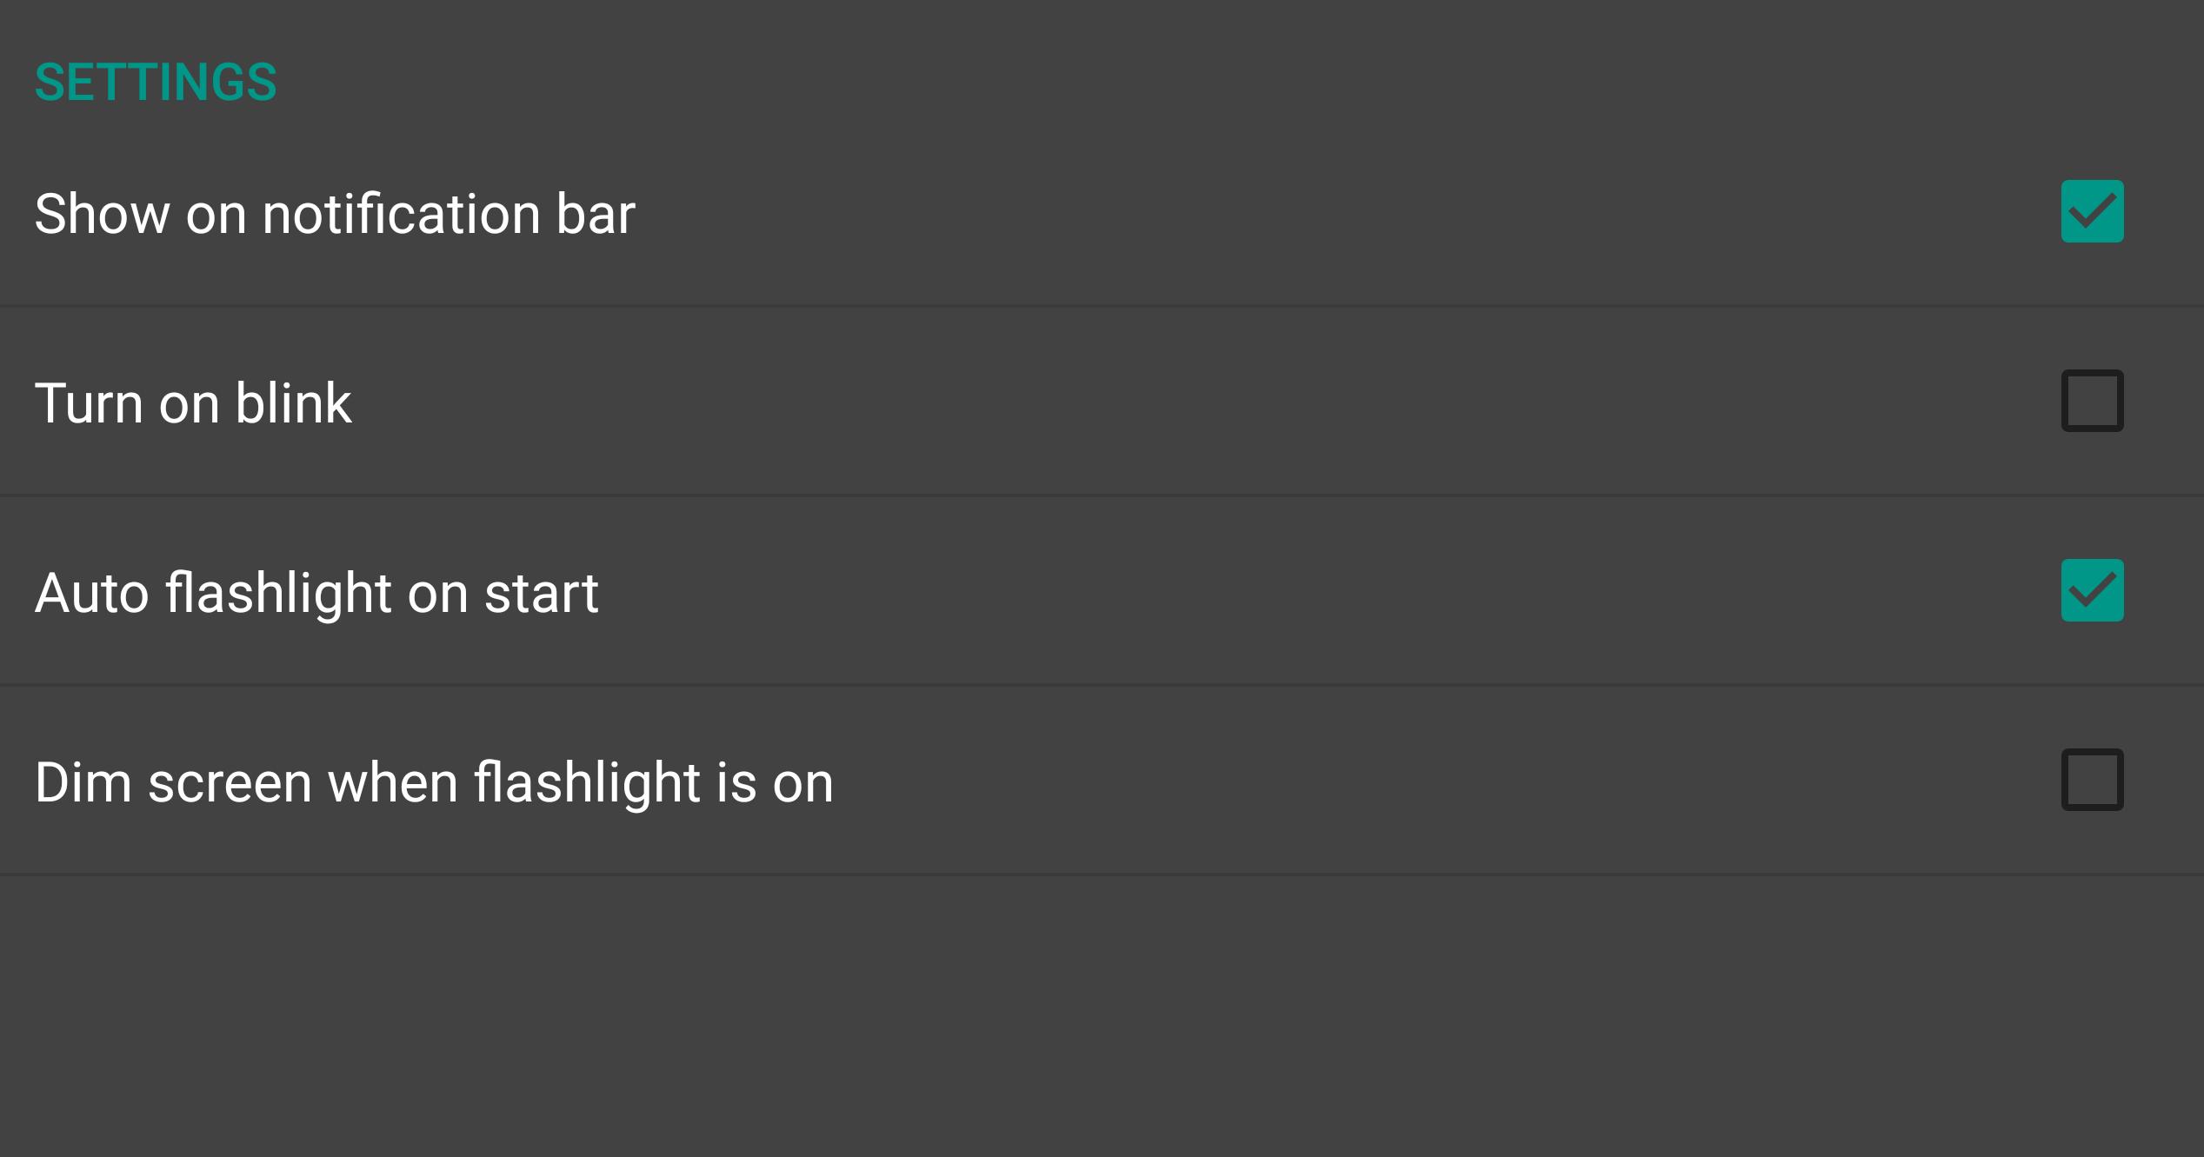Uncheck the Show on notification bar checkbox
Image resolution: width=2204 pixels, height=1157 pixels.
pyautogui.click(x=2092, y=211)
